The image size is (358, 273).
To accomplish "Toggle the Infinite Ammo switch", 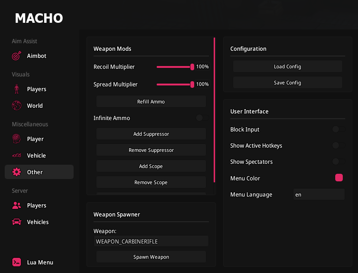I will click(x=202, y=118).
